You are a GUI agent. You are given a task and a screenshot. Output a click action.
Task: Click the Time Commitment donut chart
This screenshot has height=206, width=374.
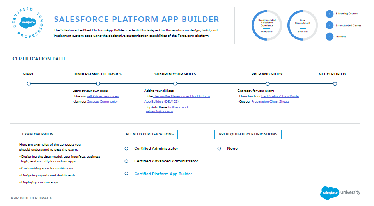(x=303, y=25)
